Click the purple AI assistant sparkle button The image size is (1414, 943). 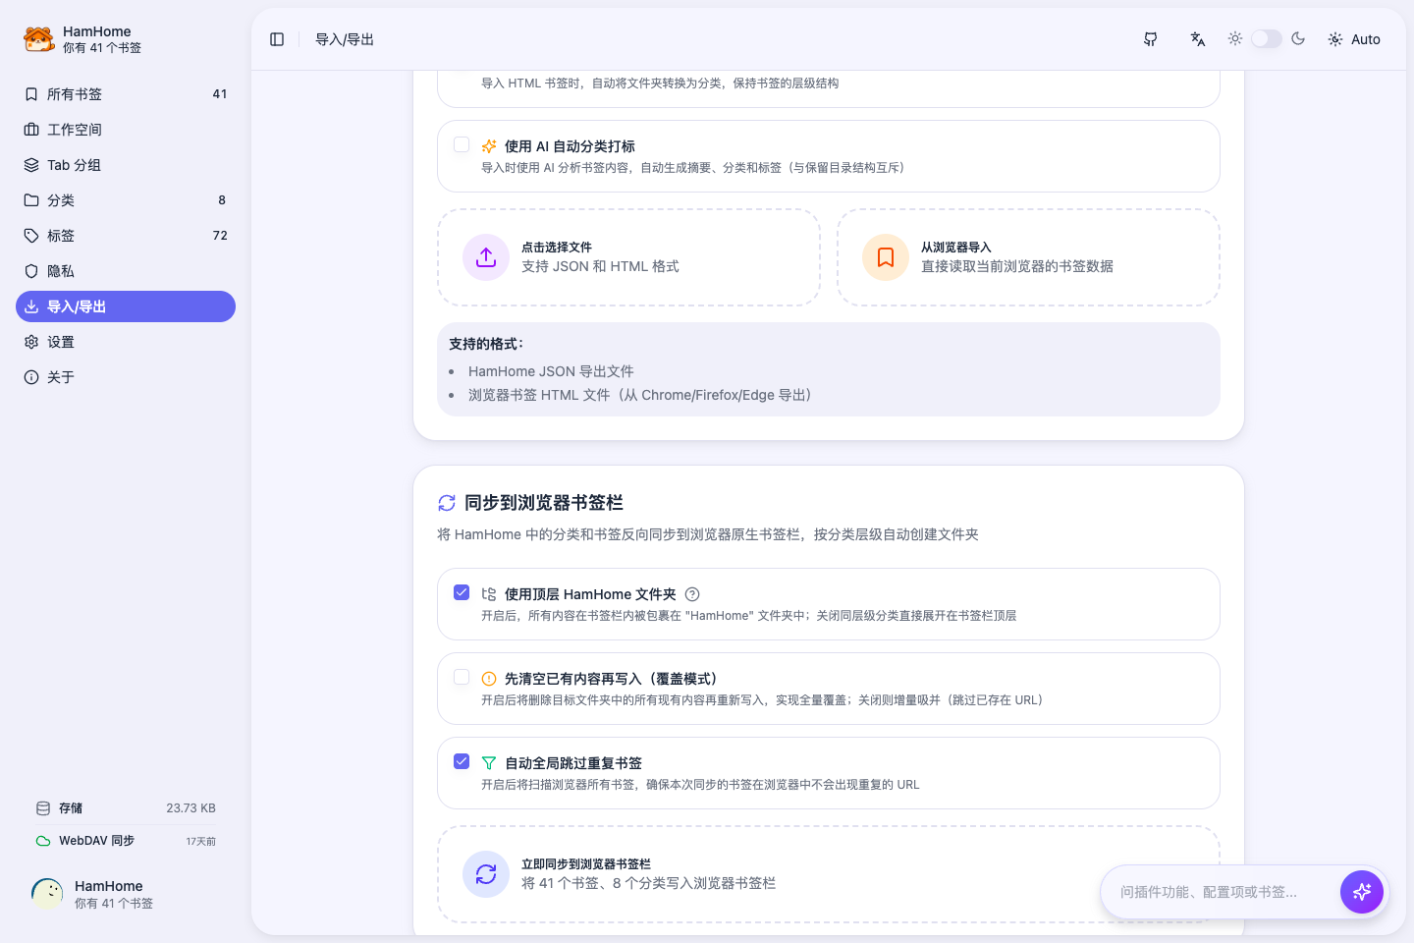click(x=1362, y=892)
